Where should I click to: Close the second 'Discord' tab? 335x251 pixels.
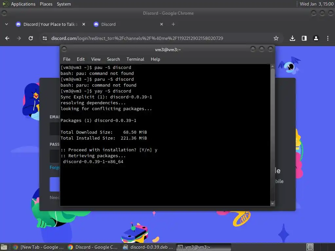point(162,24)
